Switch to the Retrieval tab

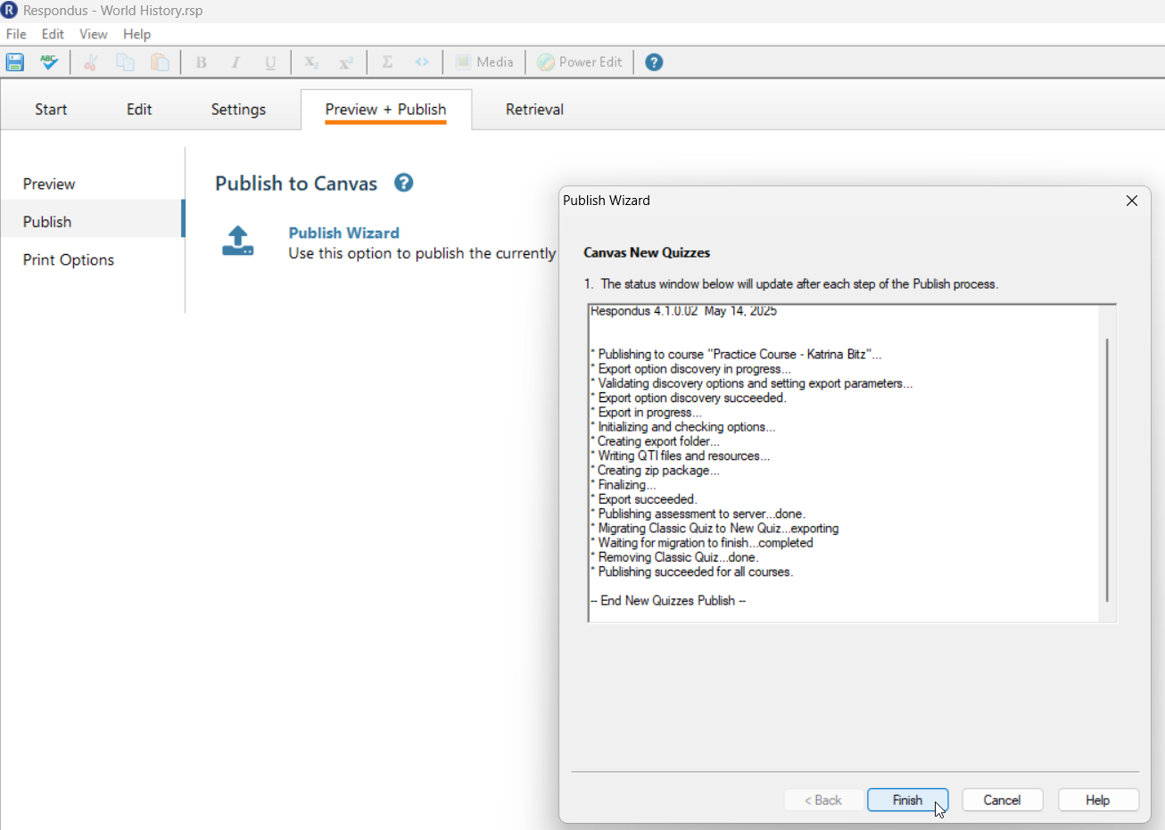[x=533, y=109]
